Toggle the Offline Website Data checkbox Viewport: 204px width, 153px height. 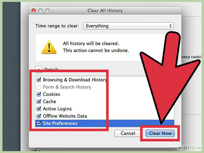[x=39, y=116]
